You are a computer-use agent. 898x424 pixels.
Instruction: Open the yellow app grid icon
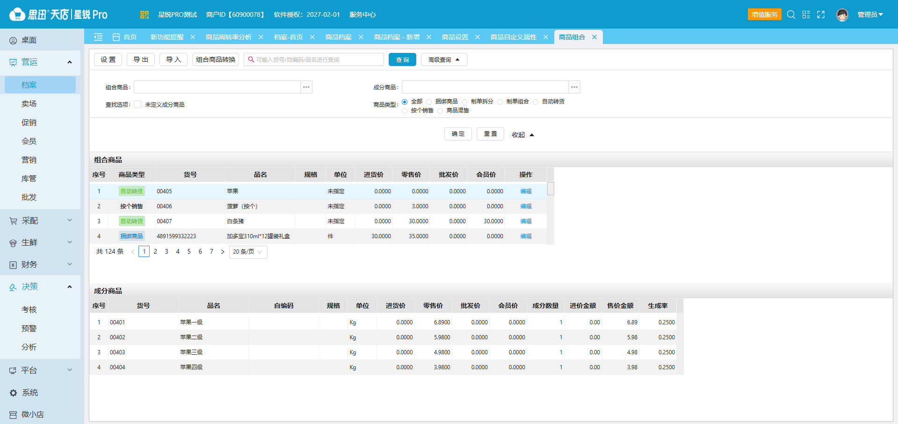pos(144,15)
